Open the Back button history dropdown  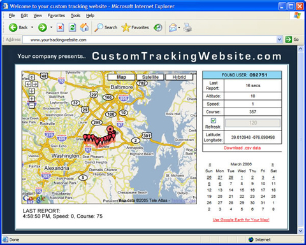[x=32, y=27]
